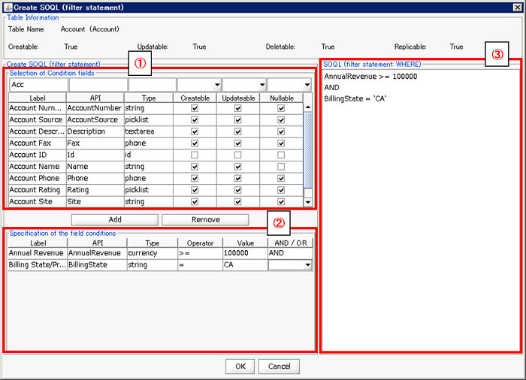The height and width of the screenshot is (380, 526).
Task: Select the Account Rating row in field list
Action: (36, 190)
